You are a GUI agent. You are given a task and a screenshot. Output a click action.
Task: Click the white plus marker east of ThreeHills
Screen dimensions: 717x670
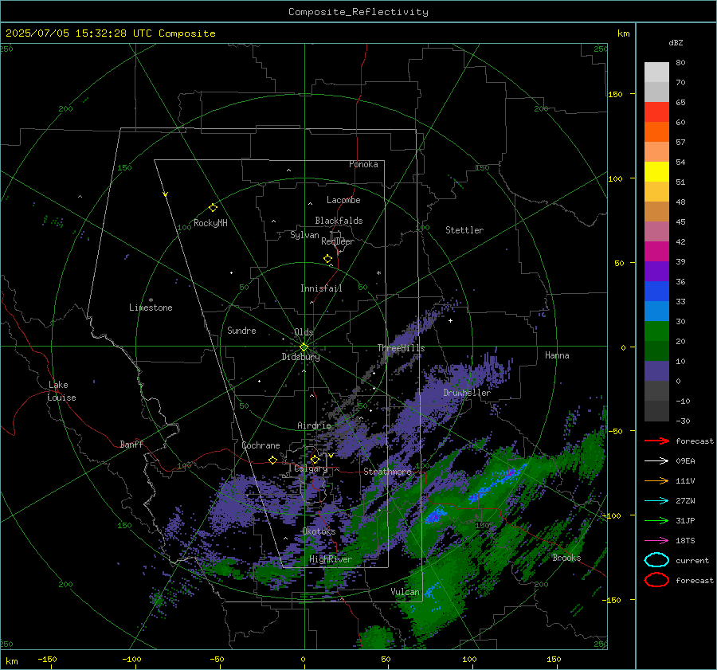[x=450, y=320]
